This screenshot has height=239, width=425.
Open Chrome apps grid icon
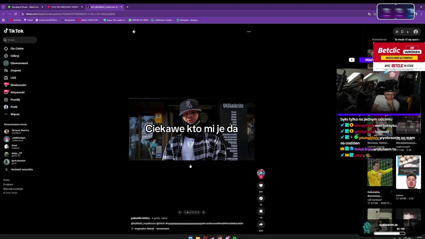point(3,20)
